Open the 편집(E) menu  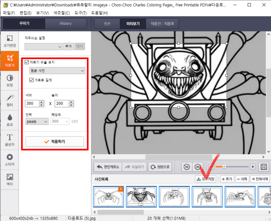pyautogui.click(x=26, y=13)
